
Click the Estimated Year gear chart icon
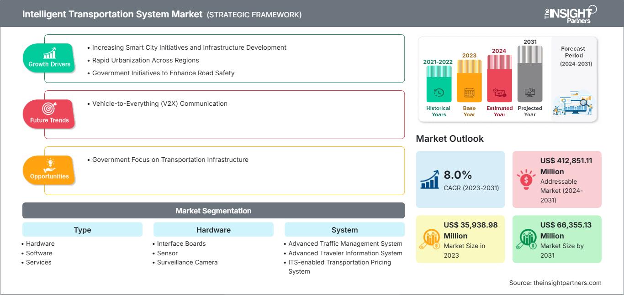(499, 93)
